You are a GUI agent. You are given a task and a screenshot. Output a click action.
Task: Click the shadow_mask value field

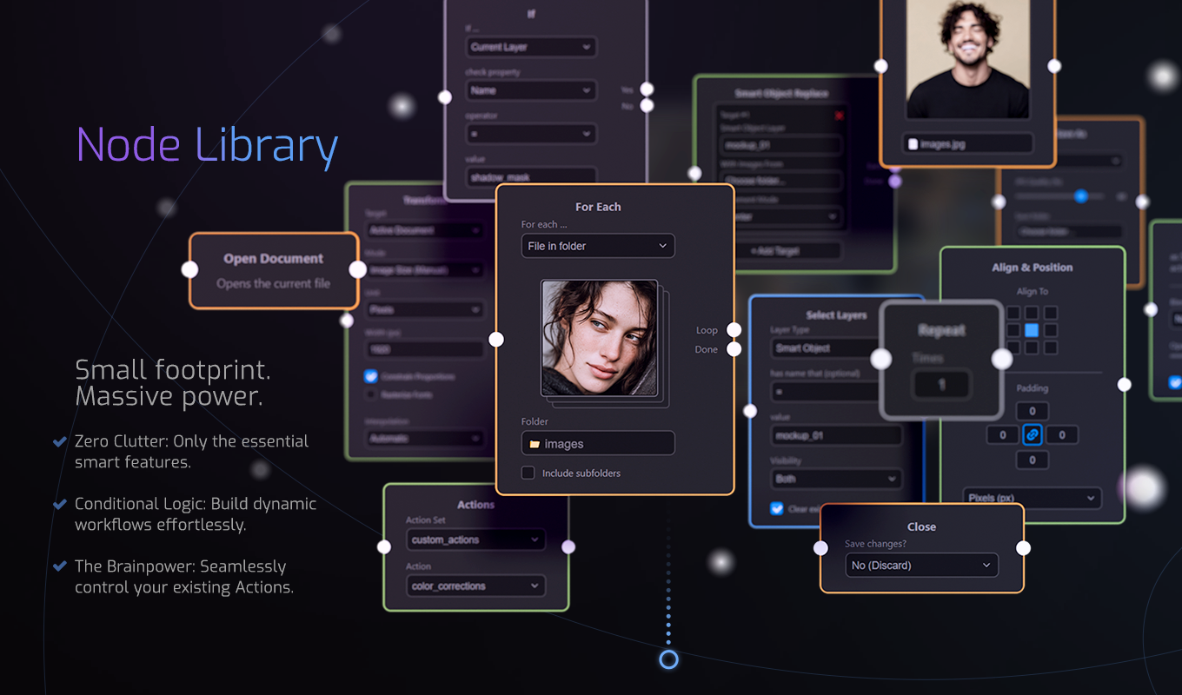point(531,176)
